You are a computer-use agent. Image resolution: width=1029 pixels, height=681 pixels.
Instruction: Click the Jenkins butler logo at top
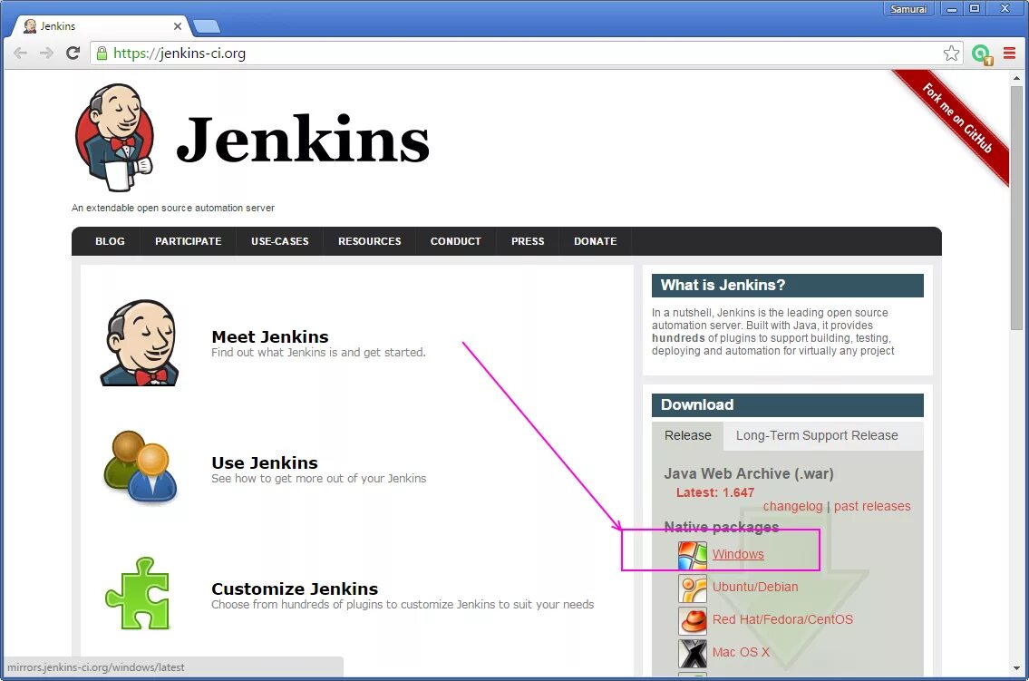tap(115, 137)
